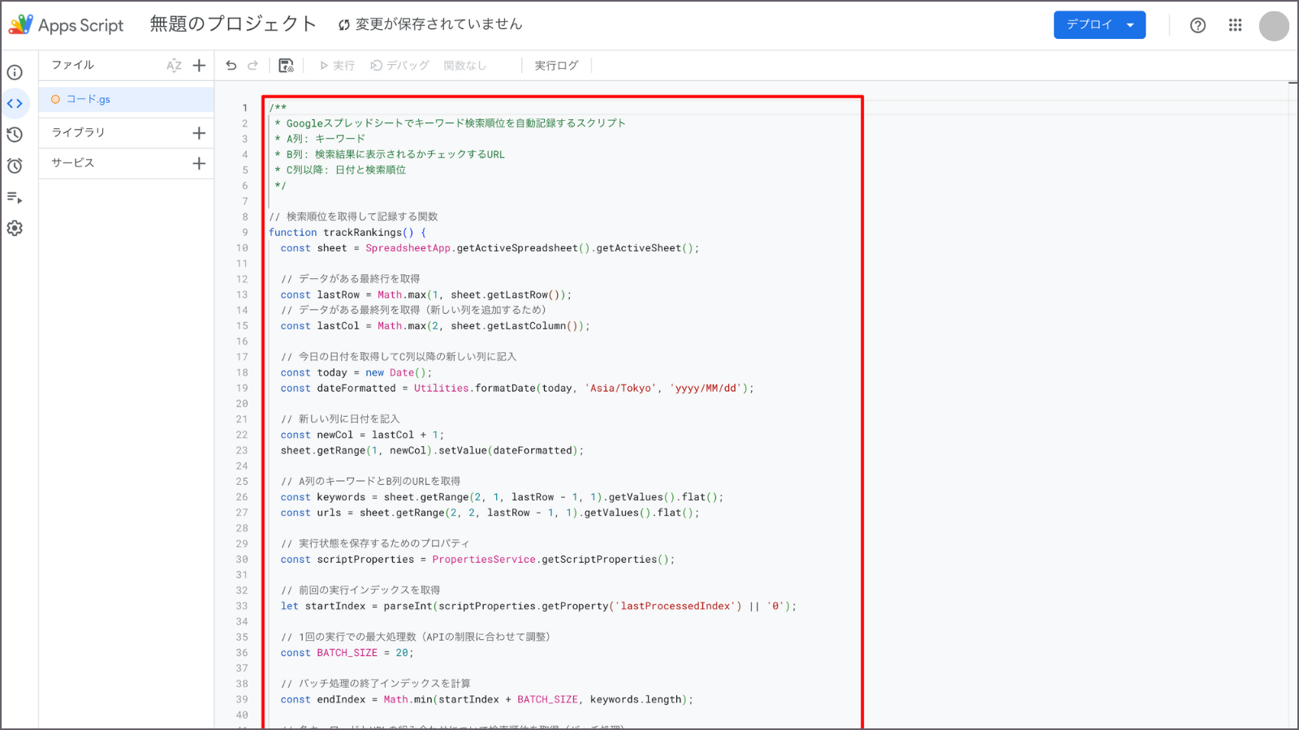Add a library with plus icon
Screen dimensions: 1299x730
pyautogui.click(x=199, y=132)
